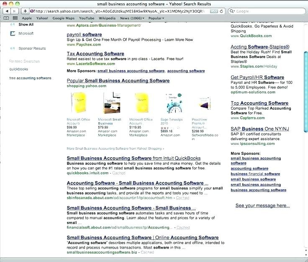Open the Google Maps bookmark

(x=64, y=18)
